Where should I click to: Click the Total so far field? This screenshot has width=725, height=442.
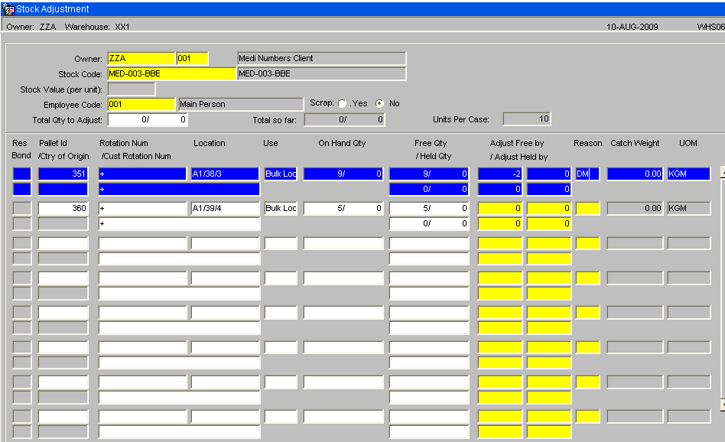pos(344,120)
